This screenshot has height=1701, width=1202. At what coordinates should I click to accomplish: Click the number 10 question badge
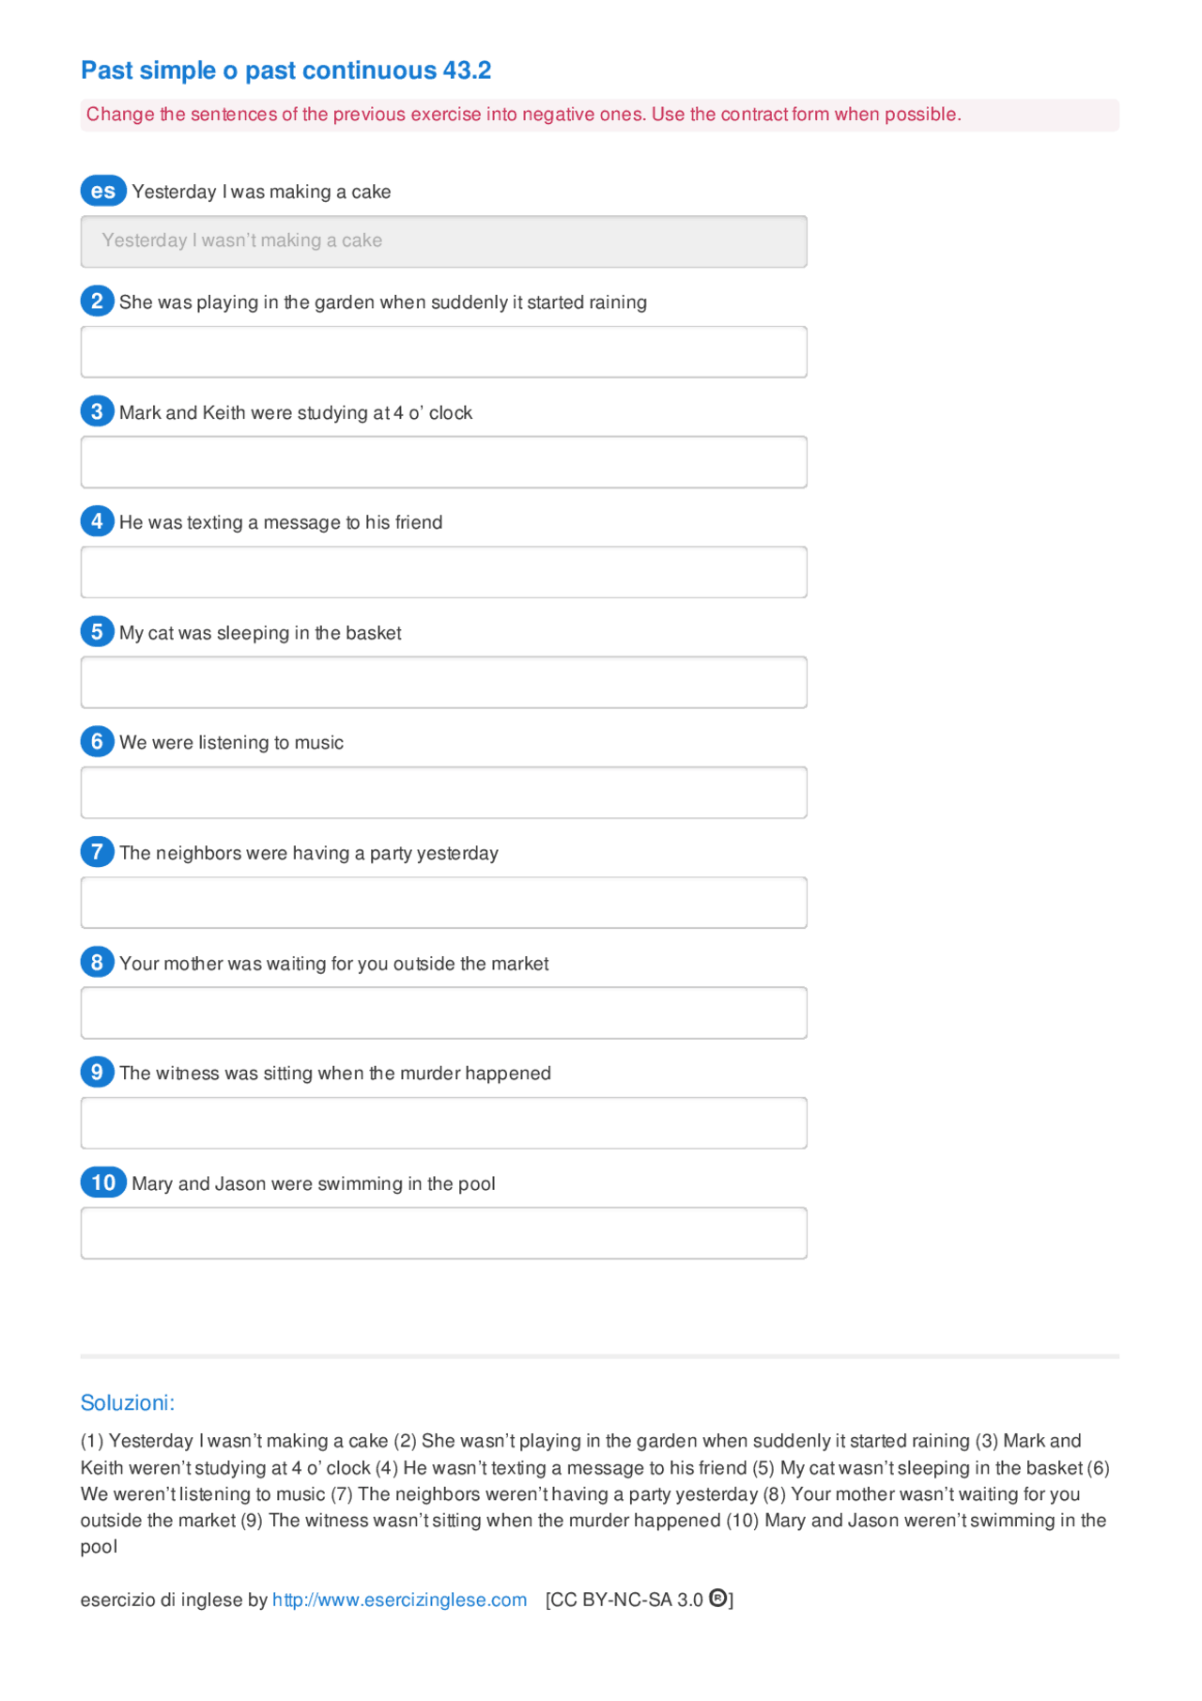pyautogui.click(x=103, y=1183)
